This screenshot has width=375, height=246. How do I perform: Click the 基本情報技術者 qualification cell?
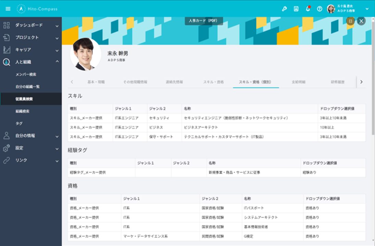click(x=273, y=226)
